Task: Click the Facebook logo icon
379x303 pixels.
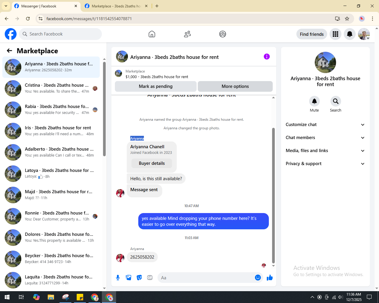Action: (11, 34)
